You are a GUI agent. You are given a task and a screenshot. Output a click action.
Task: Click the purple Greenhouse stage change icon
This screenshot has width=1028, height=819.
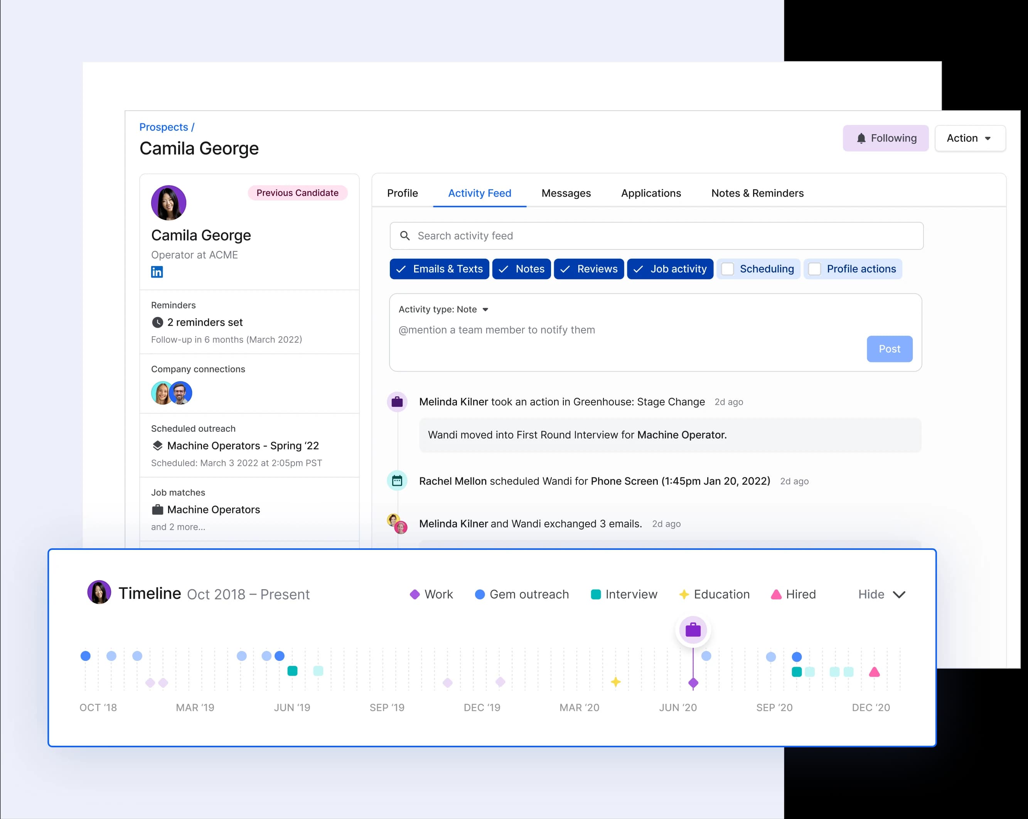tap(397, 402)
